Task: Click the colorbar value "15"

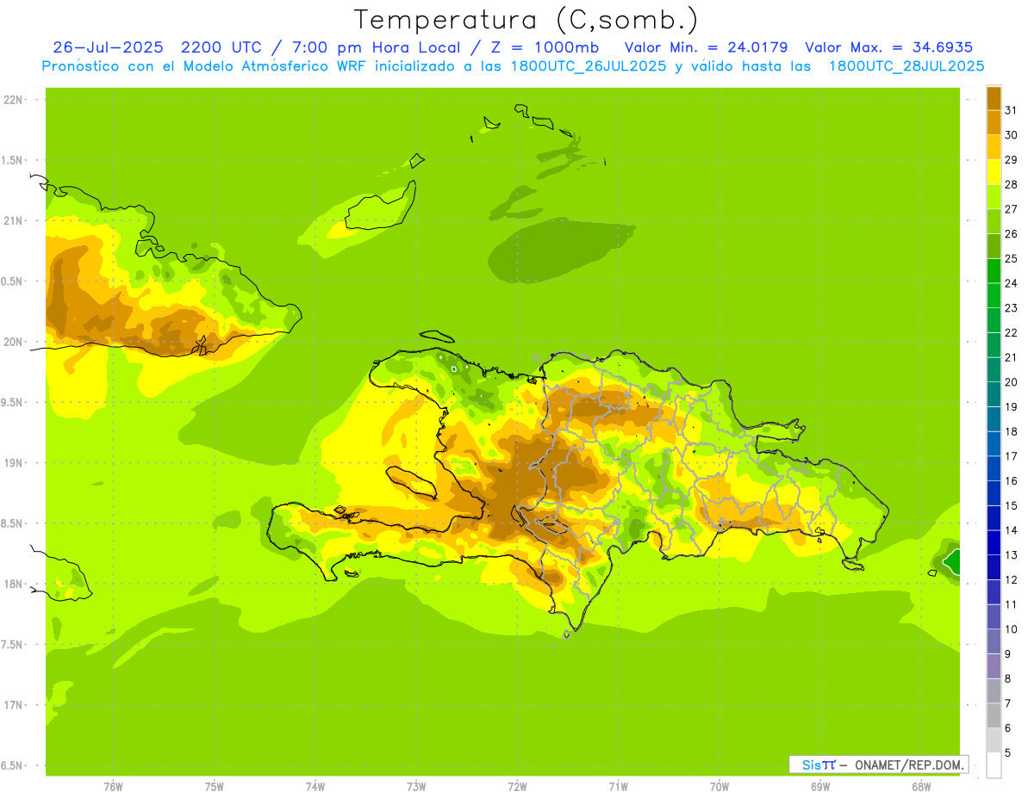Action: (1011, 505)
